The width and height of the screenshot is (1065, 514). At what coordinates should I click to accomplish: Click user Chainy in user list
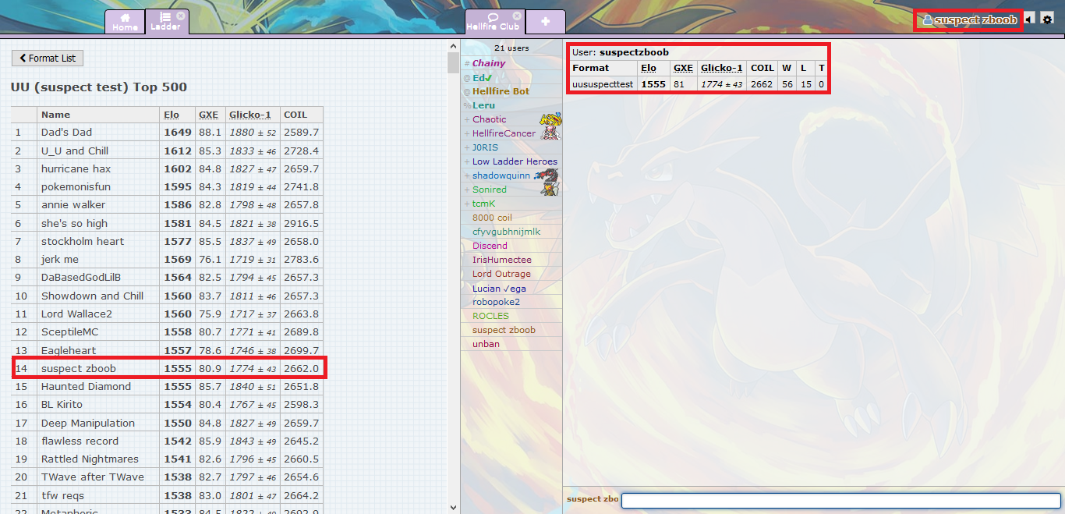pyautogui.click(x=489, y=63)
